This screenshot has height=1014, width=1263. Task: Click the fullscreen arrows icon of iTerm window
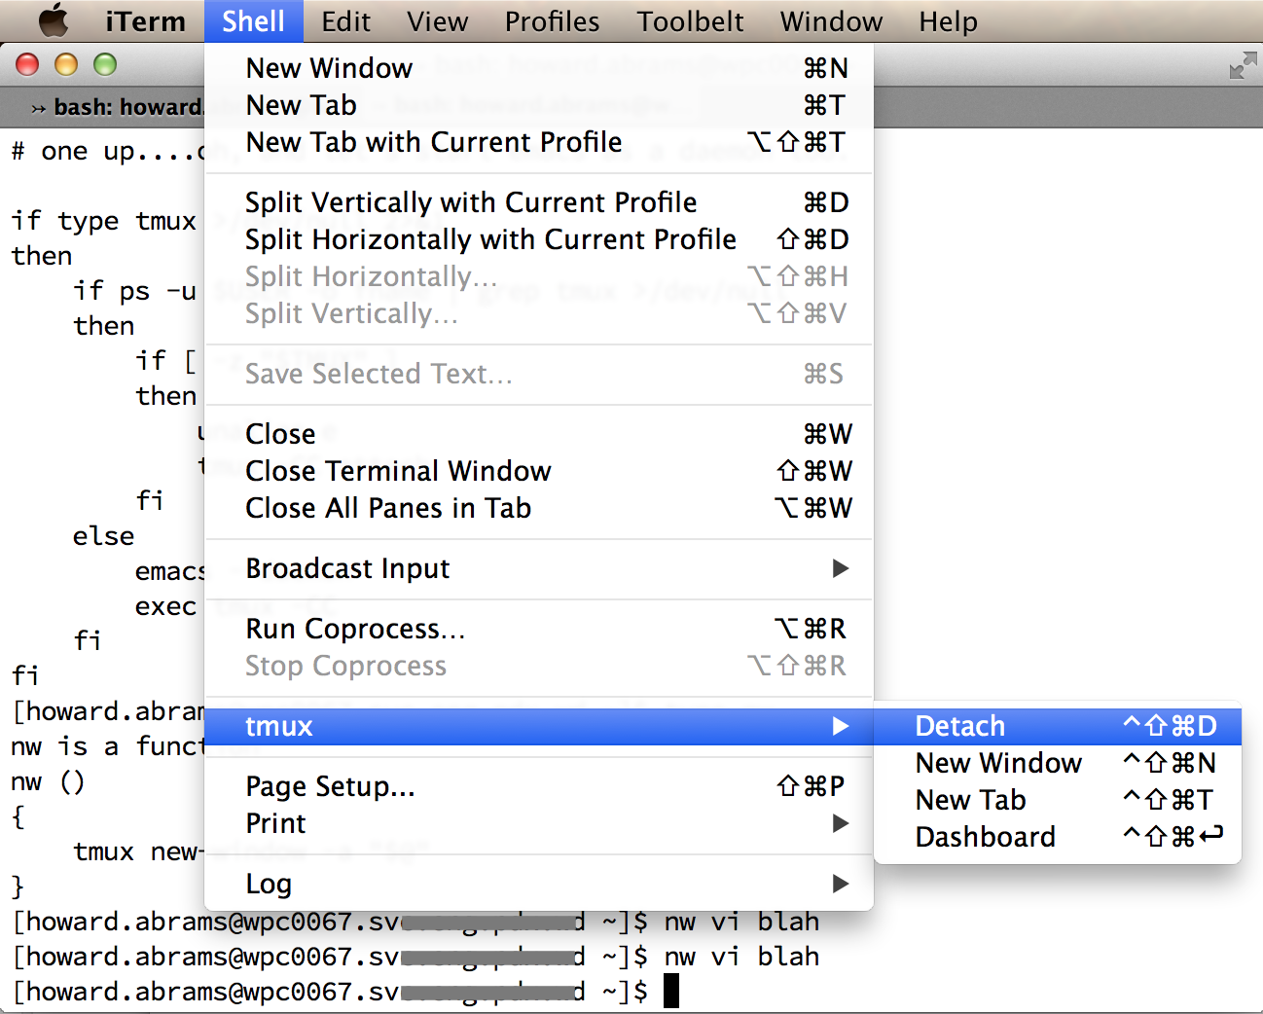[1243, 66]
